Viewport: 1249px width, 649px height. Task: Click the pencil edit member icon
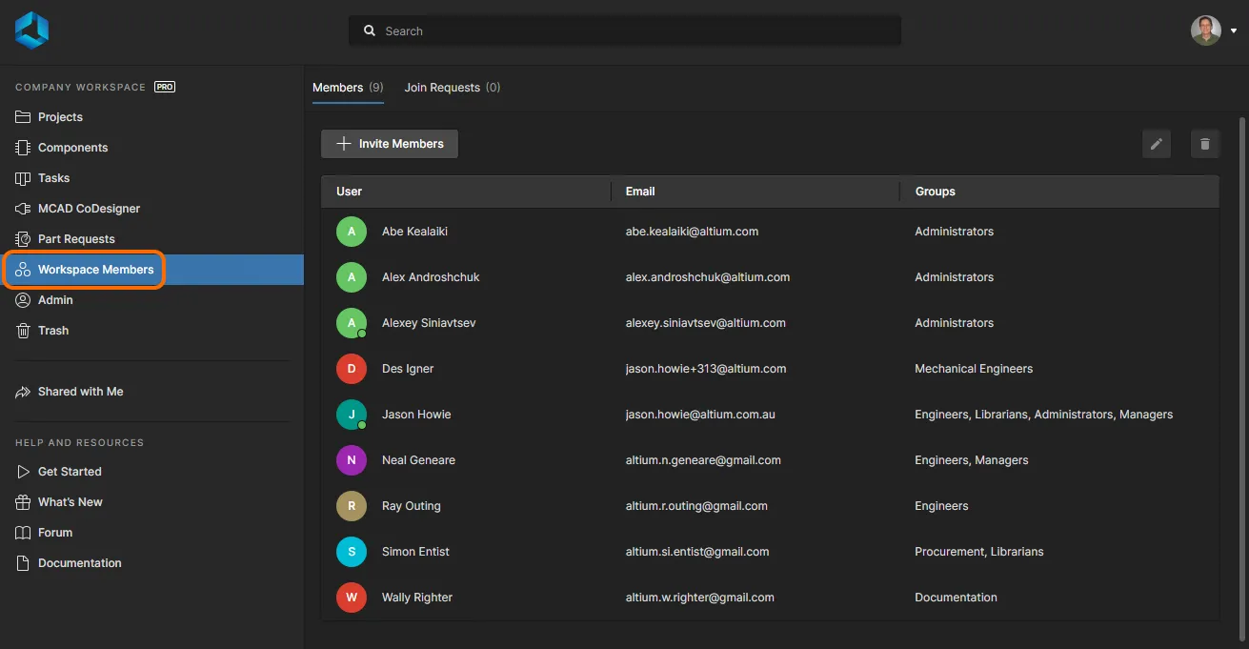[x=1157, y=144]
